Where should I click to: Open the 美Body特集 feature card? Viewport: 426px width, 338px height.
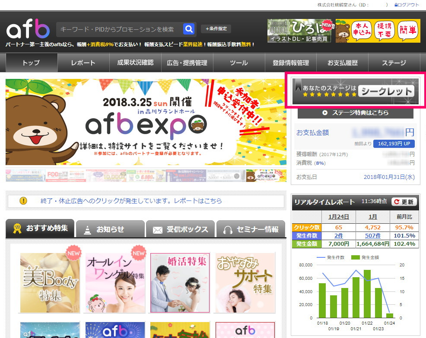[50, 283]
